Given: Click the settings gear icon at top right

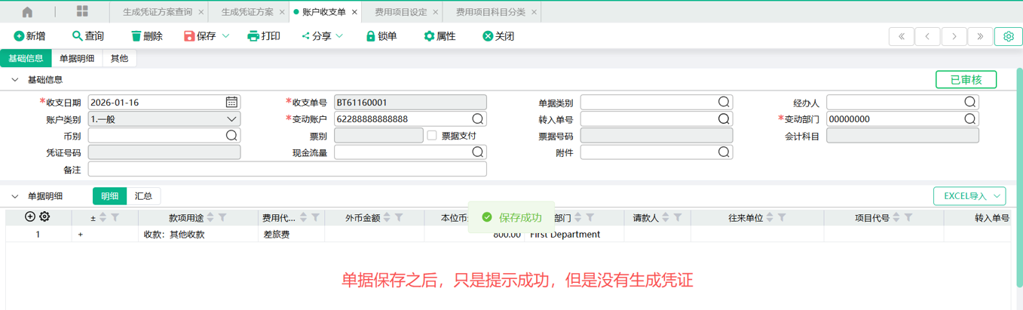Looking at the screenshot, I should (1009, 36).
